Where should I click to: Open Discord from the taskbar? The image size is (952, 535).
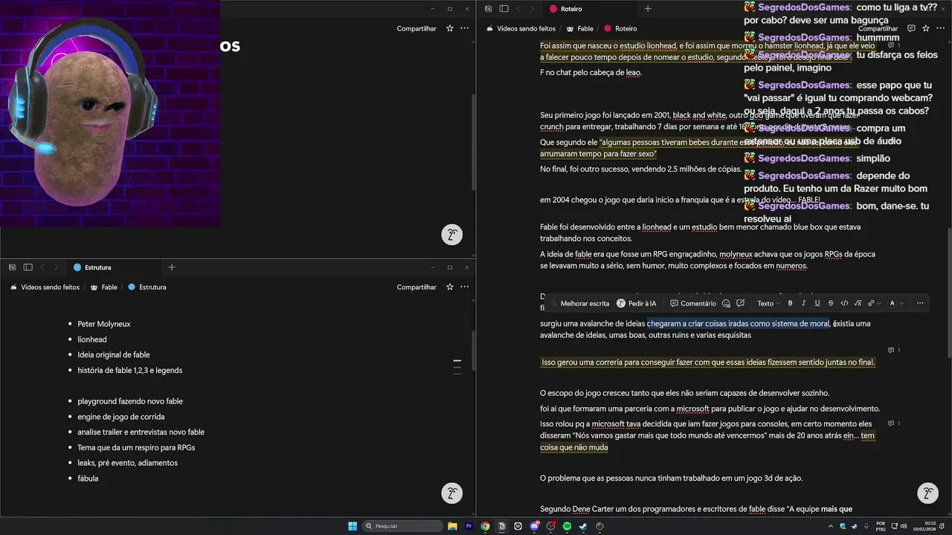click(x=534, y=526)
